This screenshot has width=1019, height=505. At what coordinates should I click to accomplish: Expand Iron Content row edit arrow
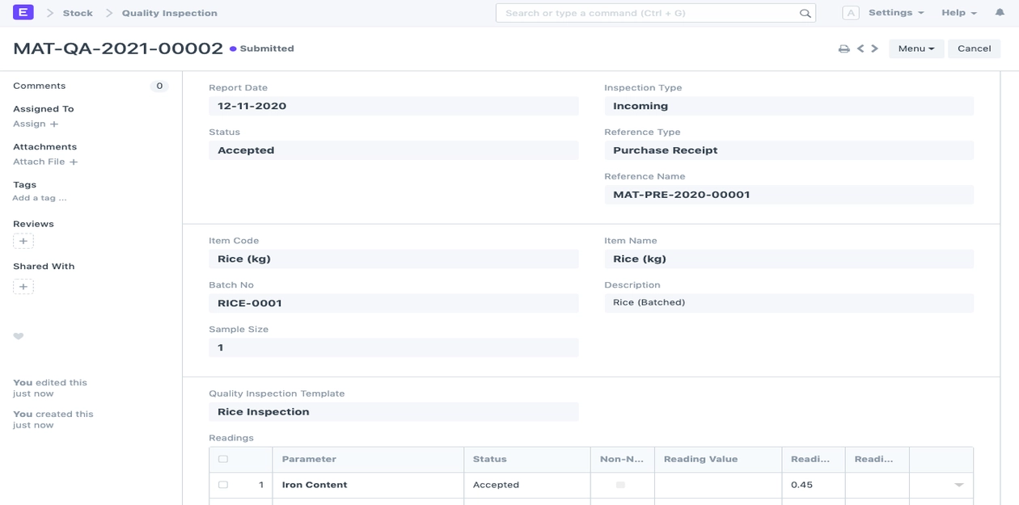(958, 485)
